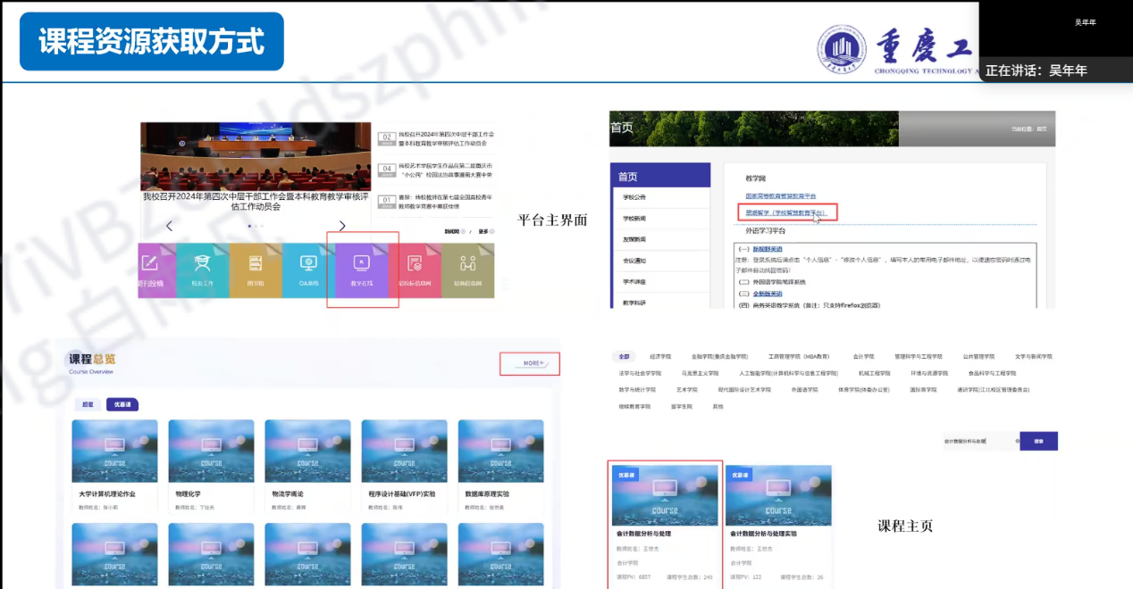The width and height of the screenshot is (1133, 589).
Task: Open news item numbered 01
Action: (x=436, y=201)
